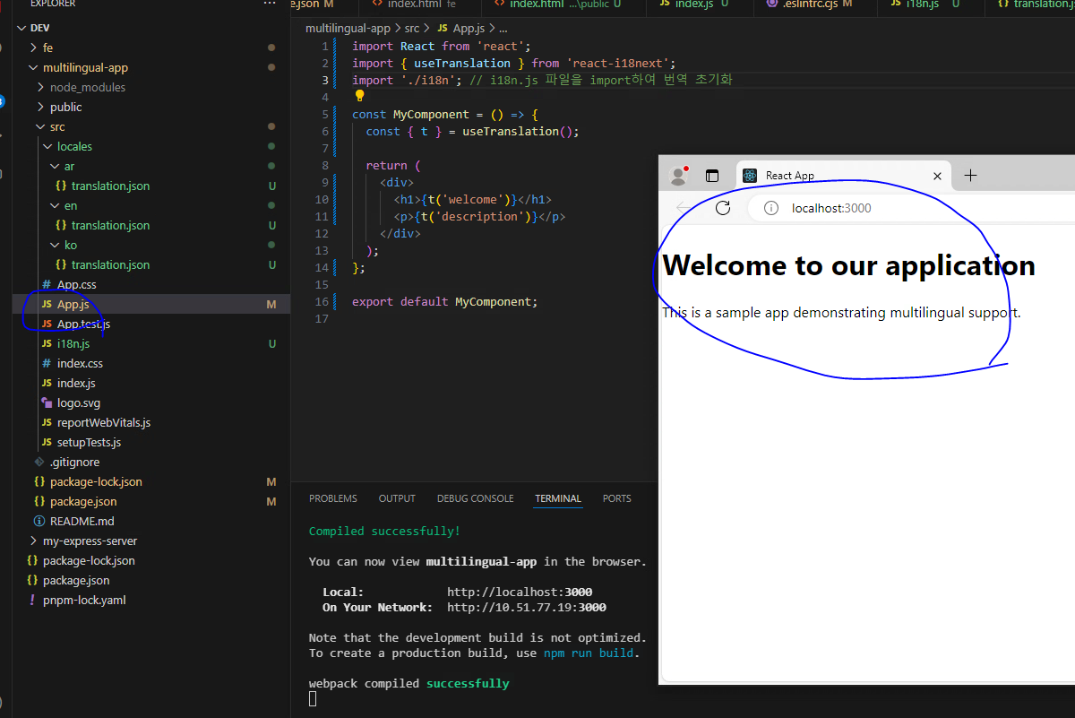Open reportWebVitals.js file

[104, 422]
